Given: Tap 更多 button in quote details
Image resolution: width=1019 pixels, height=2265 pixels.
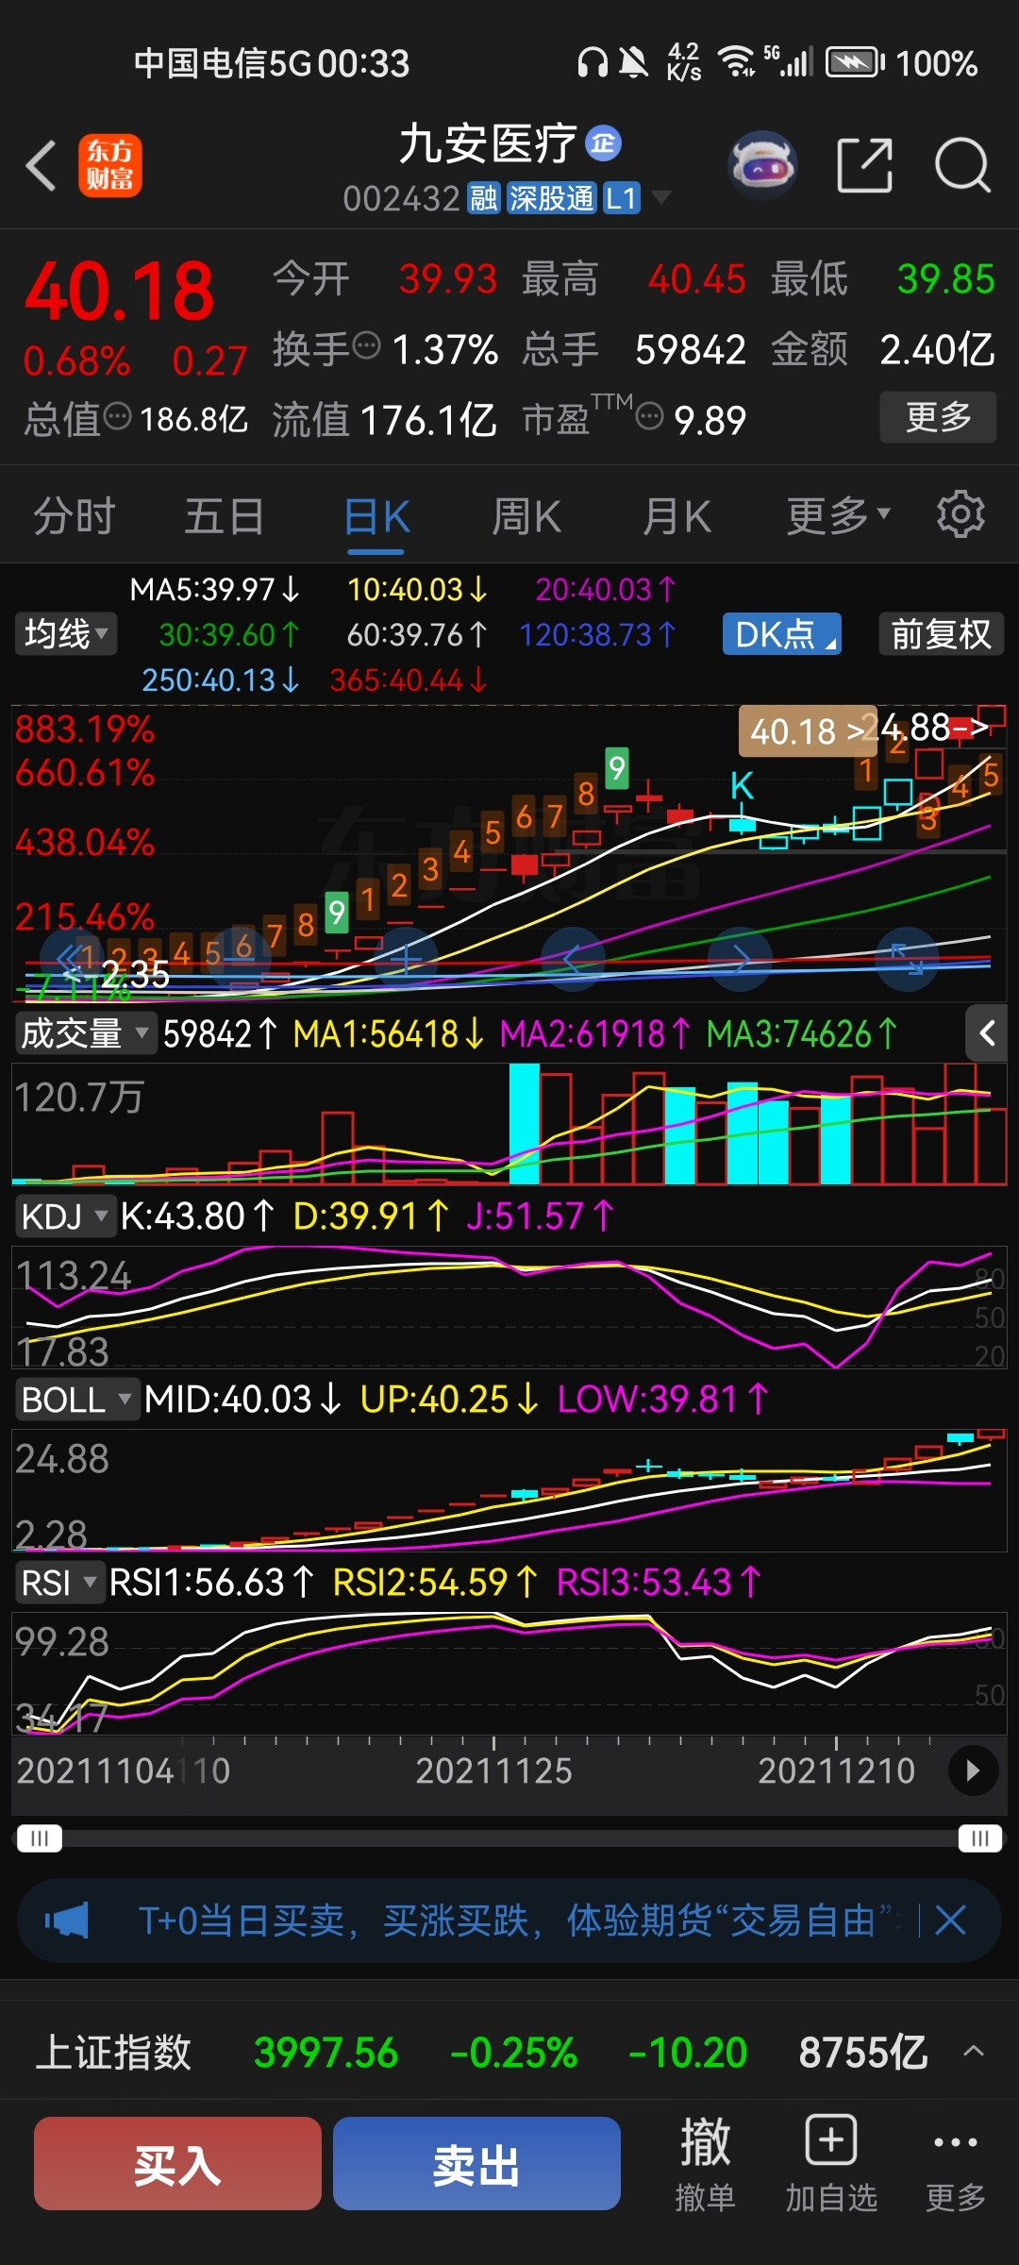Looking at the screenshot, I should coord(938,416).
